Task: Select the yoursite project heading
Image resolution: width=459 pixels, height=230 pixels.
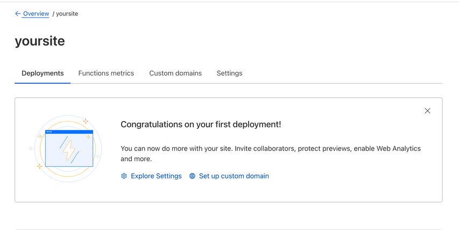Action: [40, 41]
